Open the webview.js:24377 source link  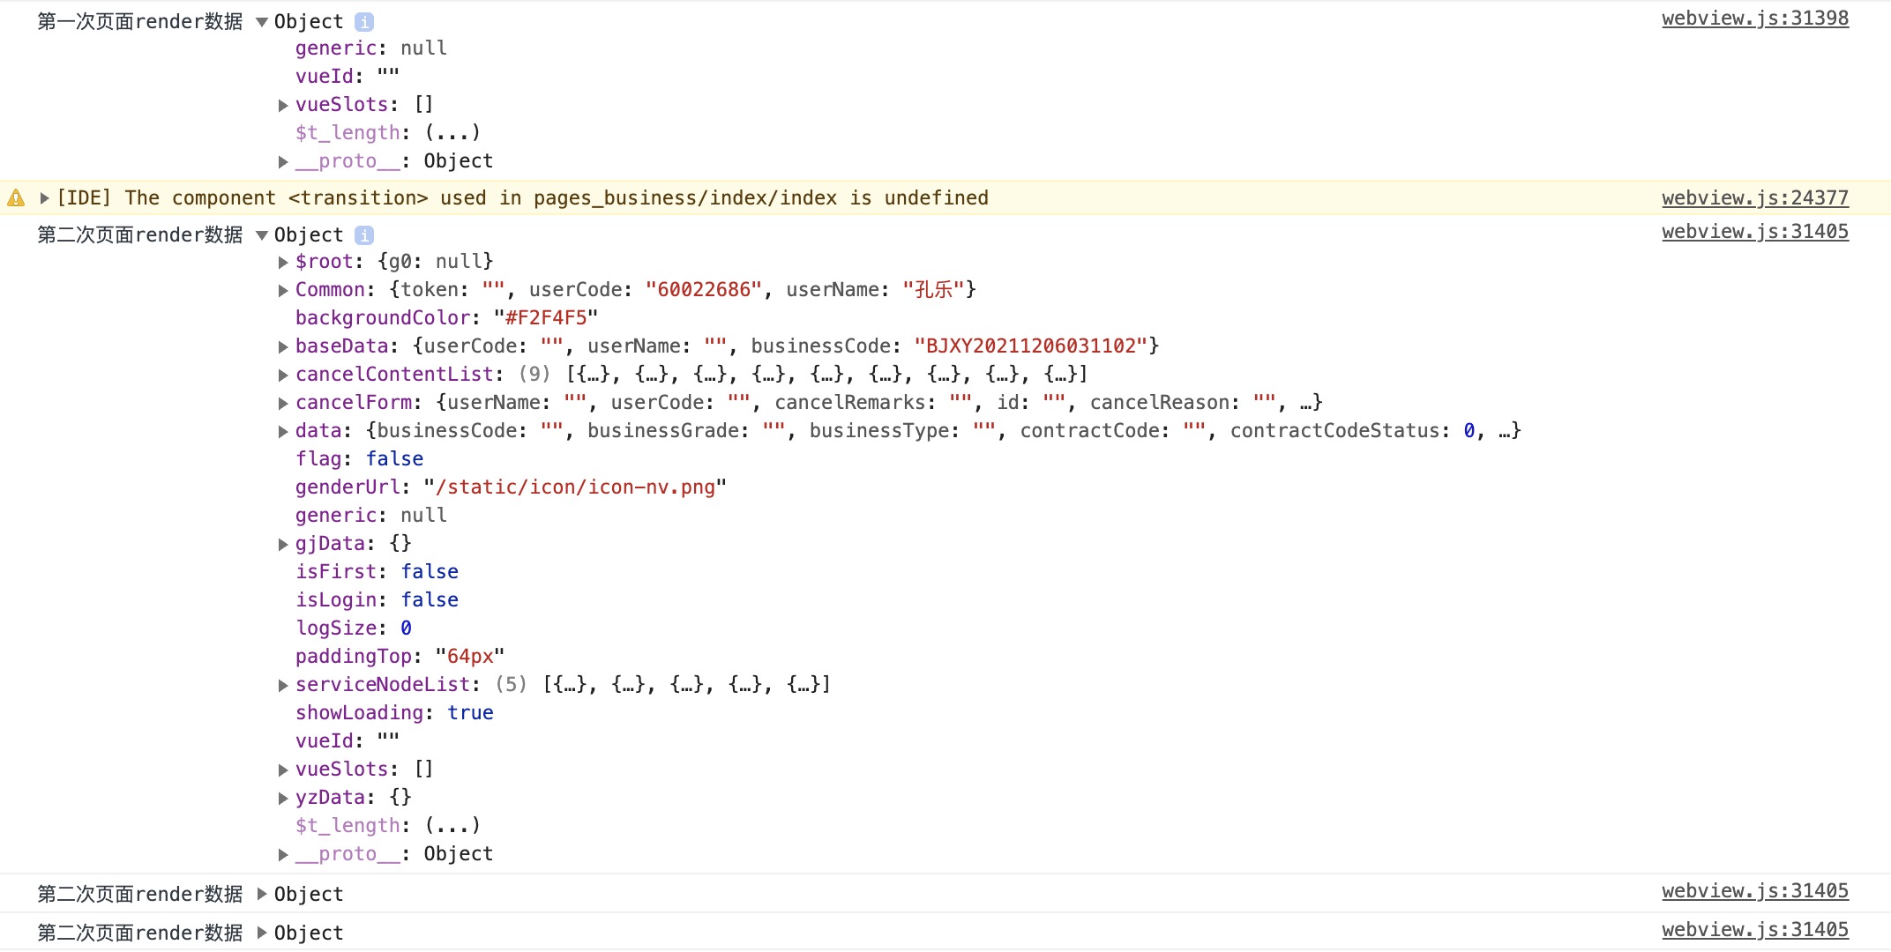point(1754,198)
